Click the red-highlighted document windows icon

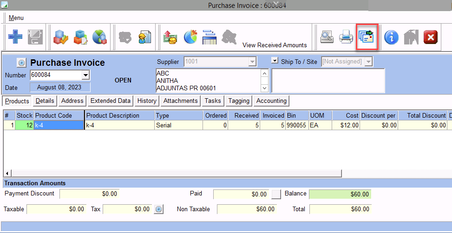click(x=367, y=37)
